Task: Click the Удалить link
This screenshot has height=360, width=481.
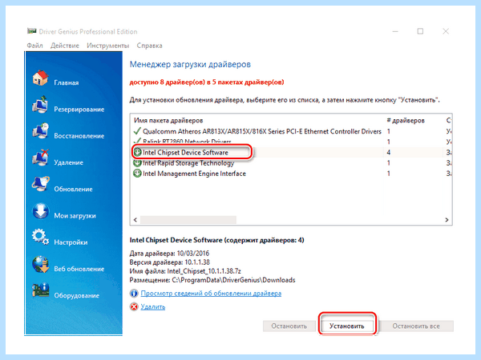Action: coord(153,306)
